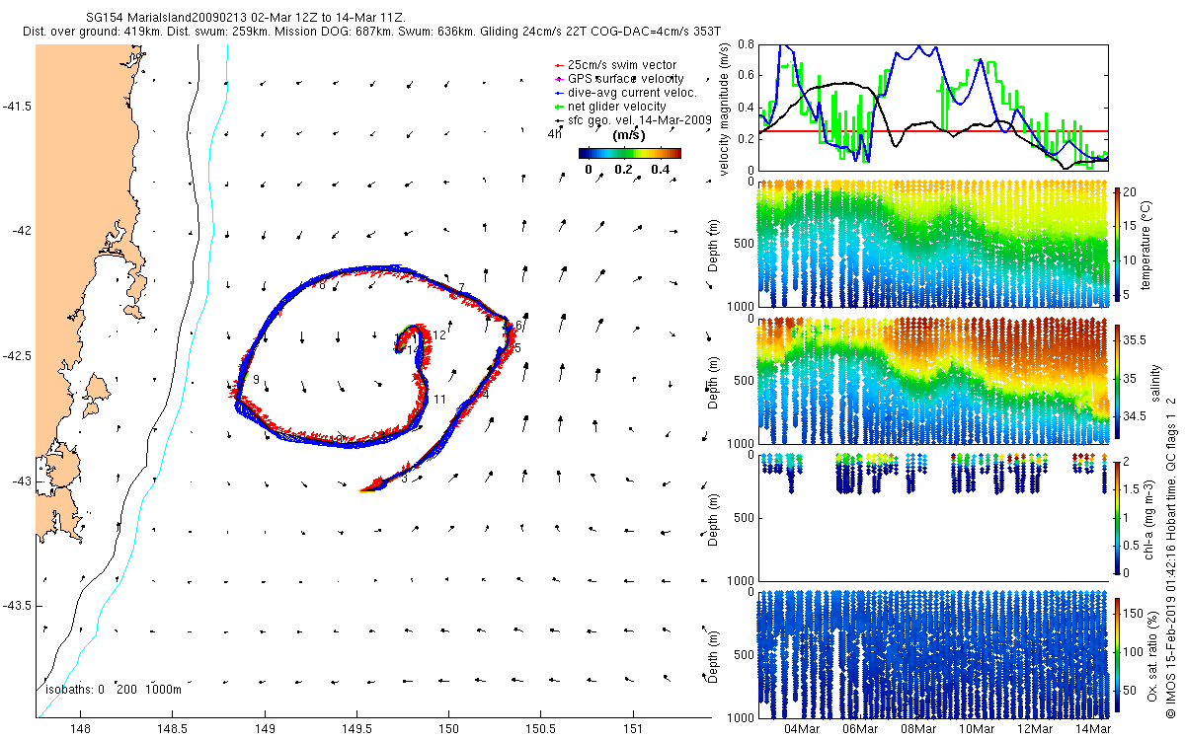The image size is (1185, 740).
Task: Click day marker "3" near track start
Action: tap(405, 479)
